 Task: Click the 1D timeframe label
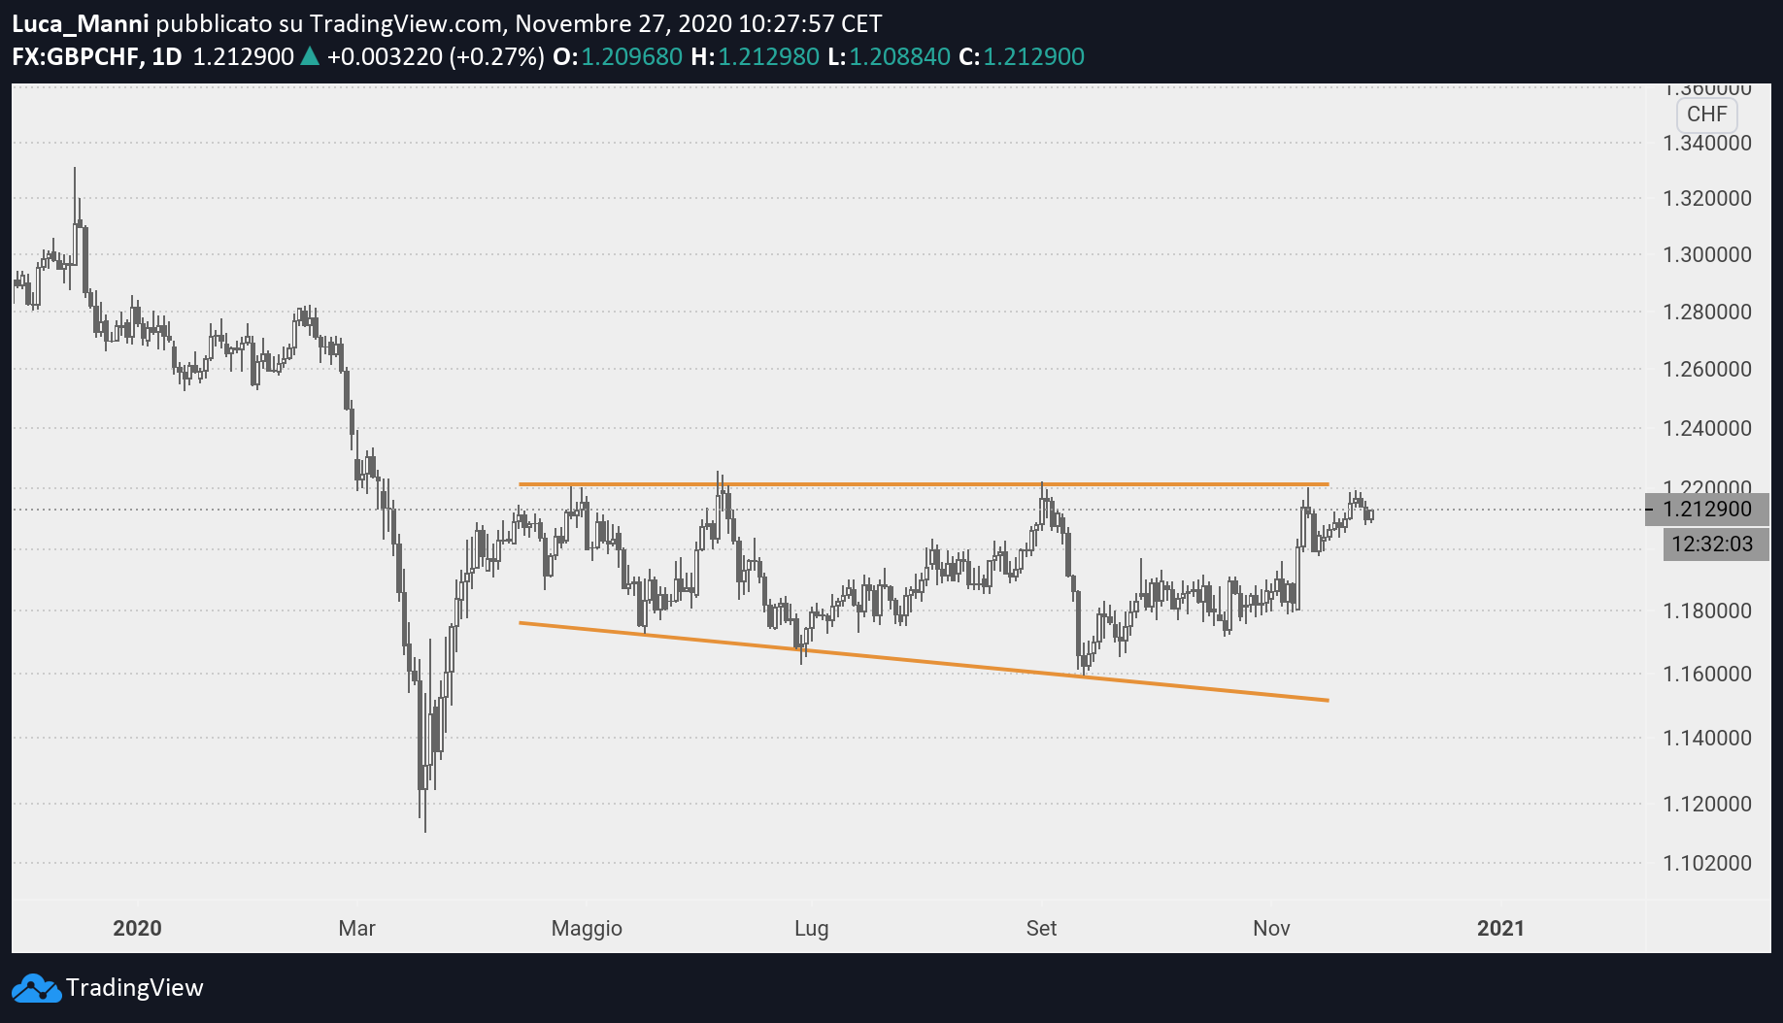coord(167,56)
